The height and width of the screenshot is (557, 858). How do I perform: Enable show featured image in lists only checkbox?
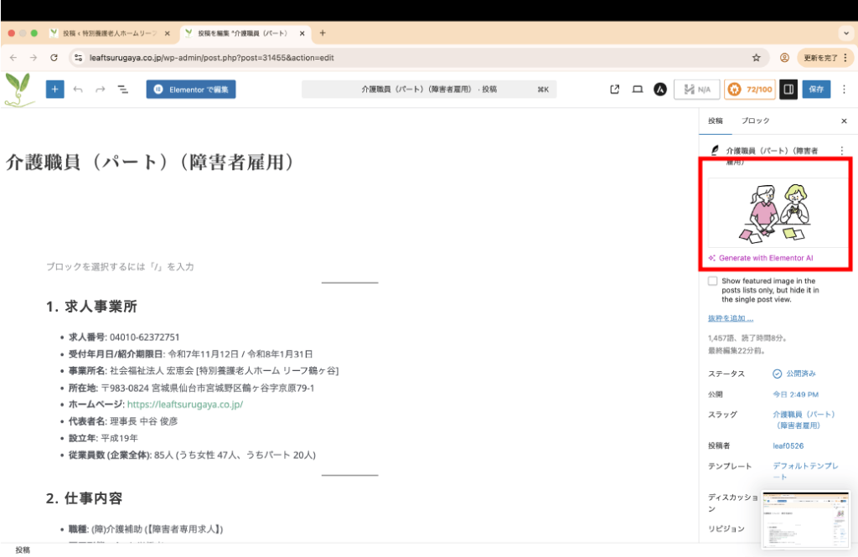tap(712, 281)
